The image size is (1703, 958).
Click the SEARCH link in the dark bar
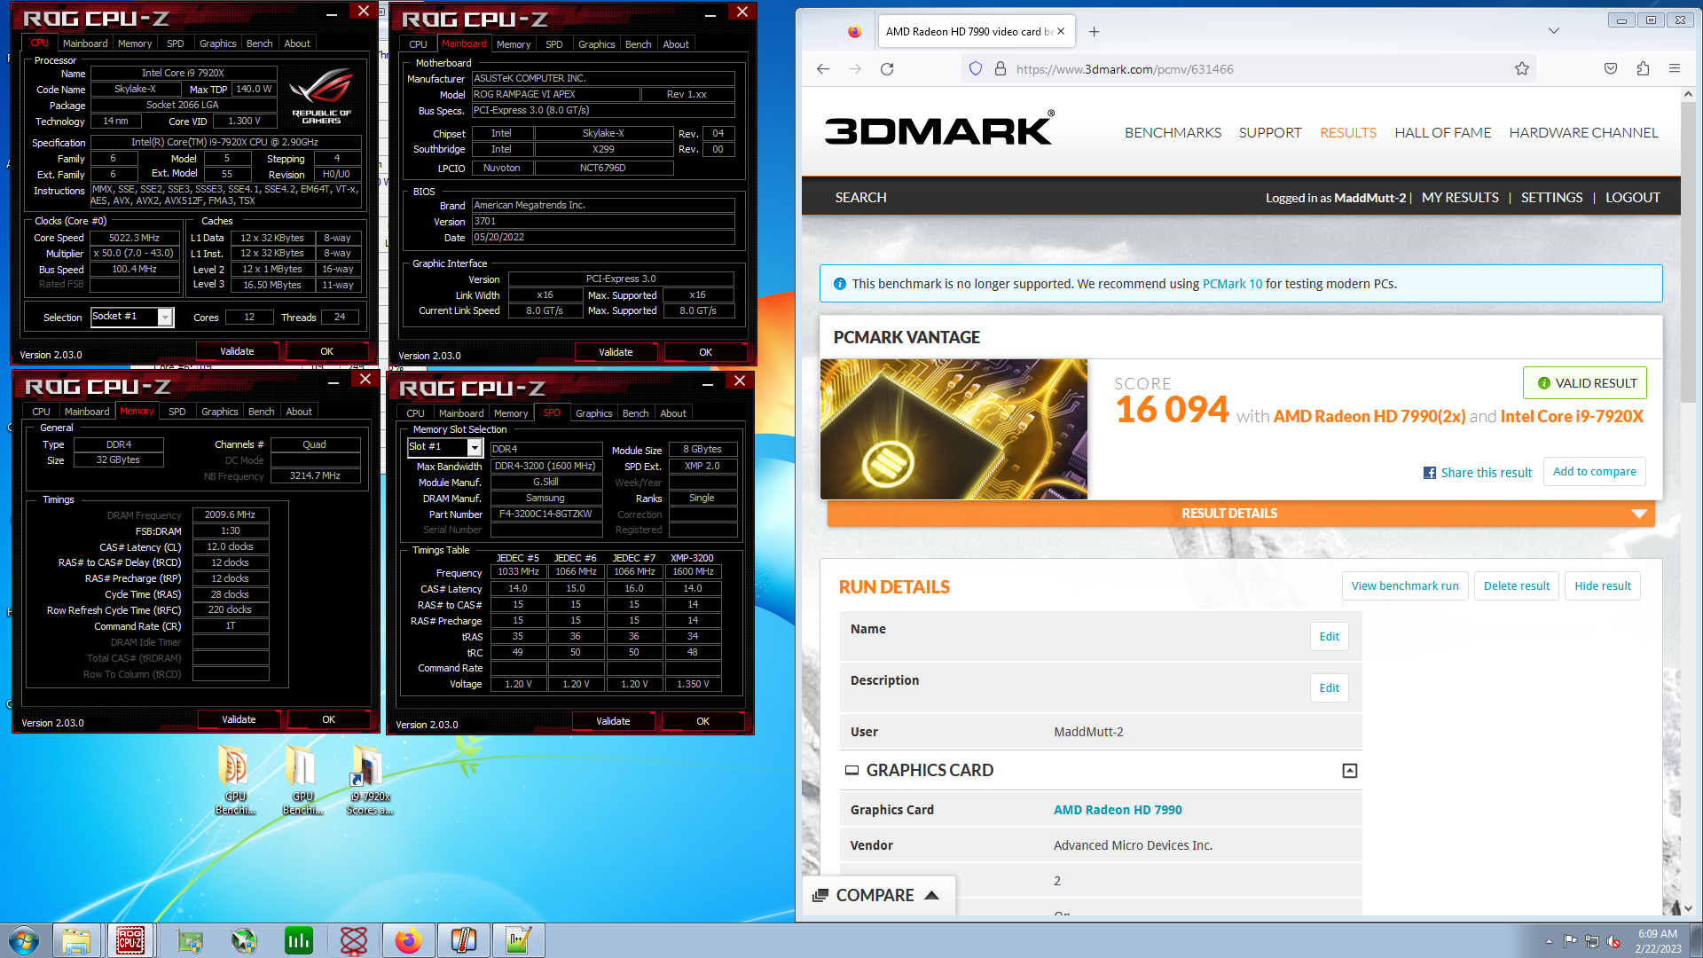pos(860,198)
